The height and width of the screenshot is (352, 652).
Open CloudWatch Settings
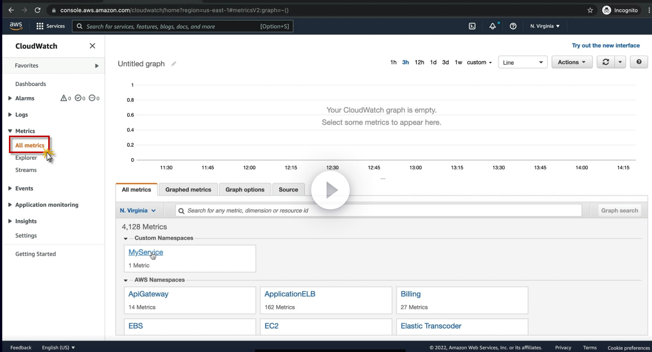26,235
